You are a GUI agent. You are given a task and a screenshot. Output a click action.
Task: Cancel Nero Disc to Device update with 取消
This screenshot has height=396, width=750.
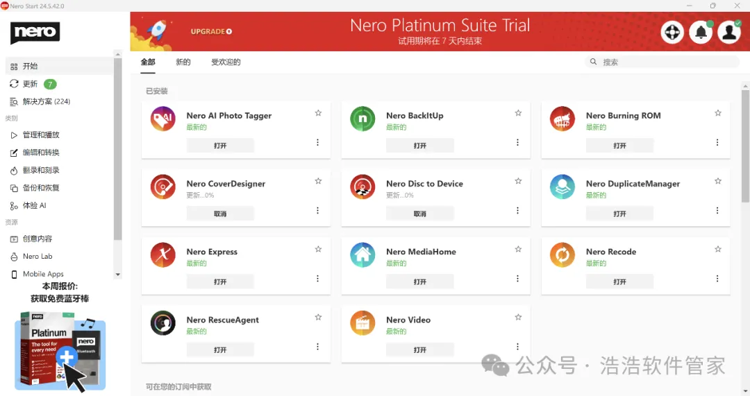(x=420, y=214)
